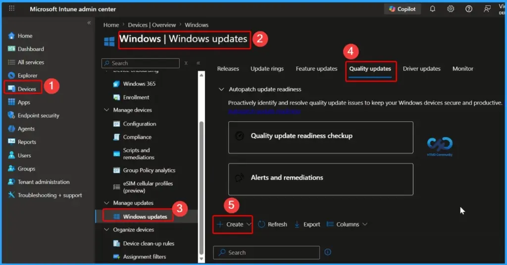Image resolution: width=507 pixels, height=265 pixels.
Task: Click the info icon beside Search
Action: pos(328,252)
